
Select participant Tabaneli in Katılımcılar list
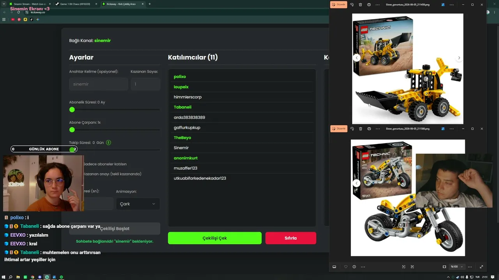(182, 107)
